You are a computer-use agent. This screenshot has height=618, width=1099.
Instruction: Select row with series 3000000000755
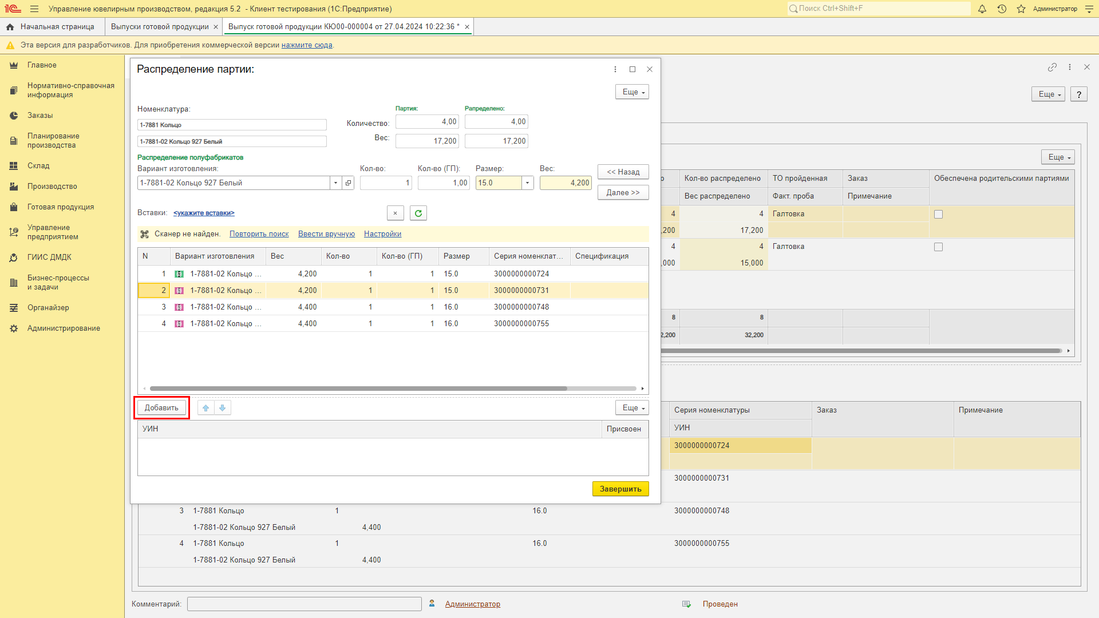coord(393,324)
